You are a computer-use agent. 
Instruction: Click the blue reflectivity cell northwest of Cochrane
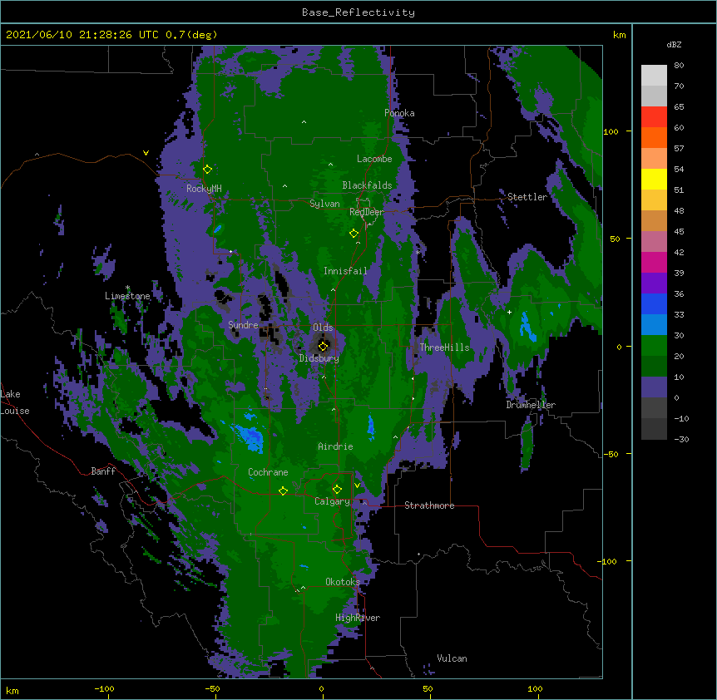tap(250, 436)
